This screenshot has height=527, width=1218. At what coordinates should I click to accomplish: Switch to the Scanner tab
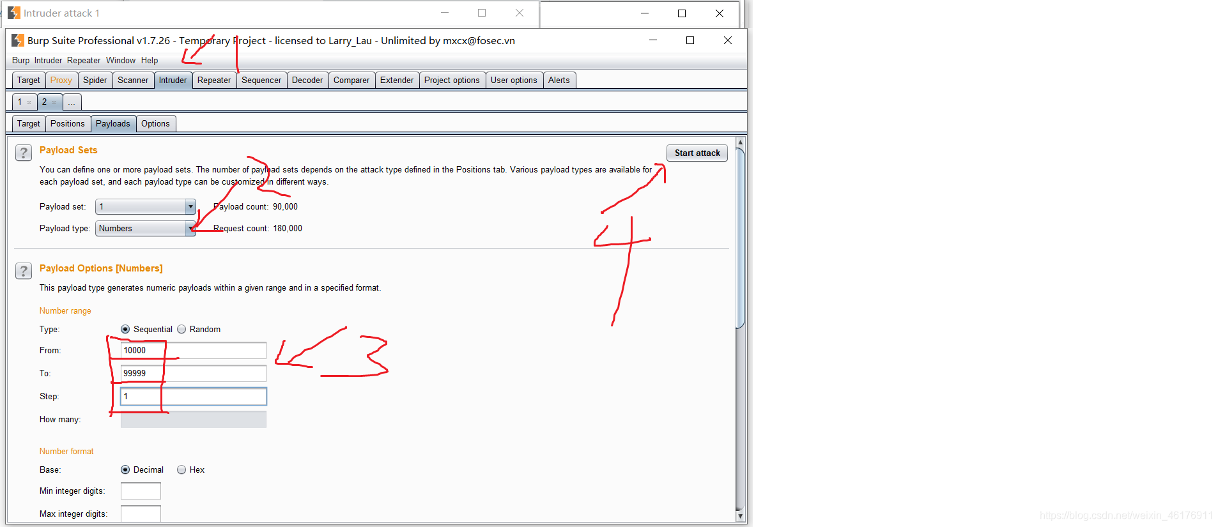133,80
